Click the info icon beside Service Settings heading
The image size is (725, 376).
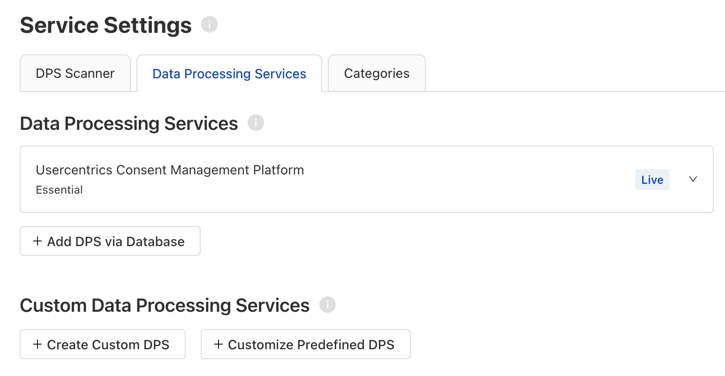coord(210,24)
